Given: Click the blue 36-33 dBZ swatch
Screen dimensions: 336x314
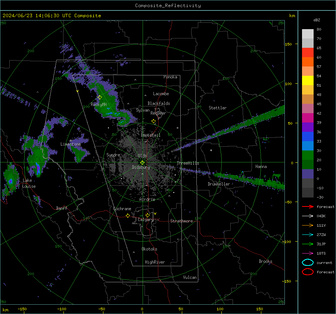Looking at the screenshot, I should click(x=308, y=137).
